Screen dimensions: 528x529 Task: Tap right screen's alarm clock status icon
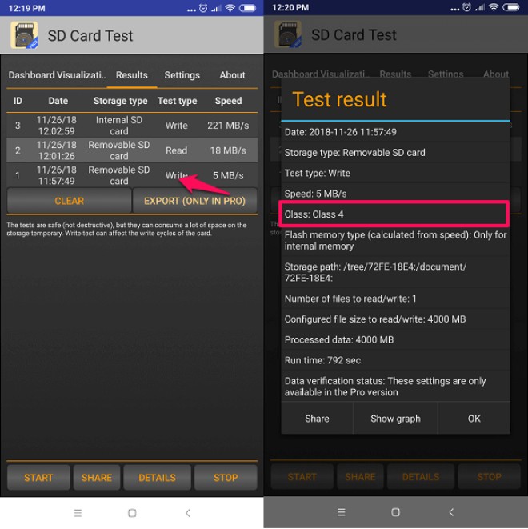[466, 7]
